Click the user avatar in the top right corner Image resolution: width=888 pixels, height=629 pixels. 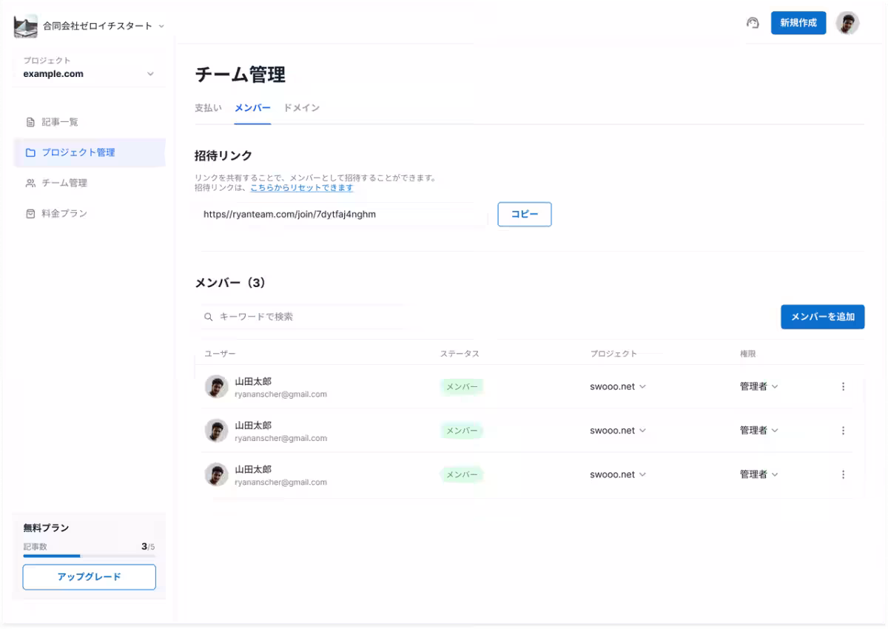coord(847,23)
